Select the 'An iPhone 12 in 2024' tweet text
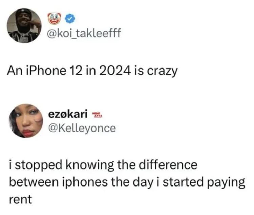The image size is (254, 215). 92,71
